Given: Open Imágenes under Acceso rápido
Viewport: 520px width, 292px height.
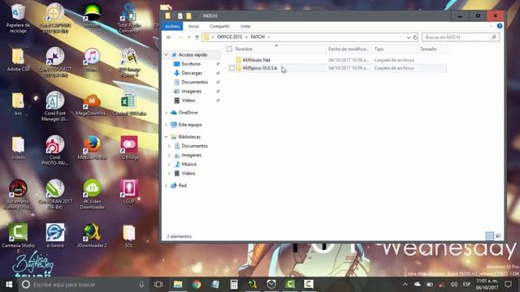Looking at the screenshot, I should pos(191,91).
